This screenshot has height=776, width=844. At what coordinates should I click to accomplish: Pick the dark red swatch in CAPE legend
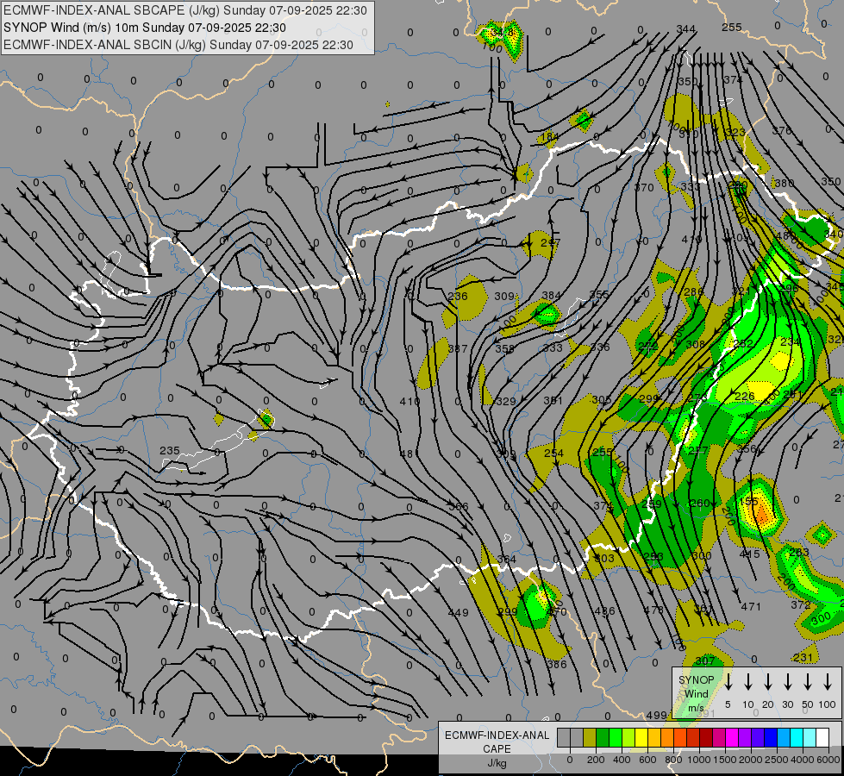tap(706, 738)
